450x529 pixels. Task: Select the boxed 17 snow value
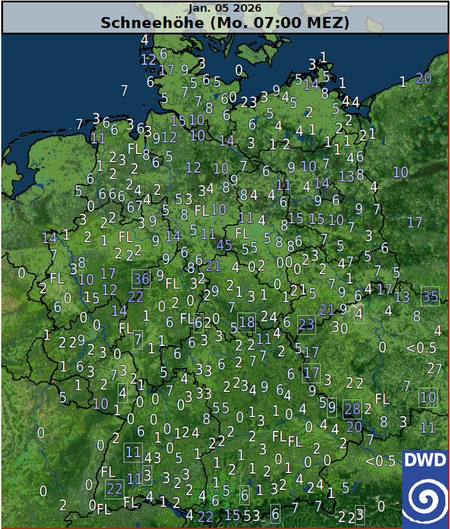coord(311,373)
